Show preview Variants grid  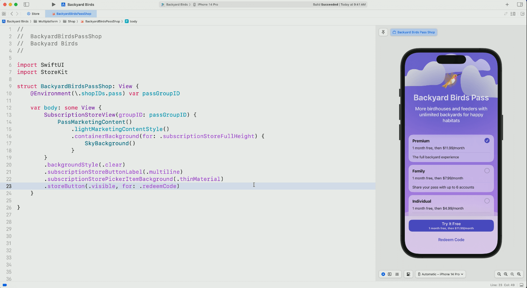click(397, 274)
